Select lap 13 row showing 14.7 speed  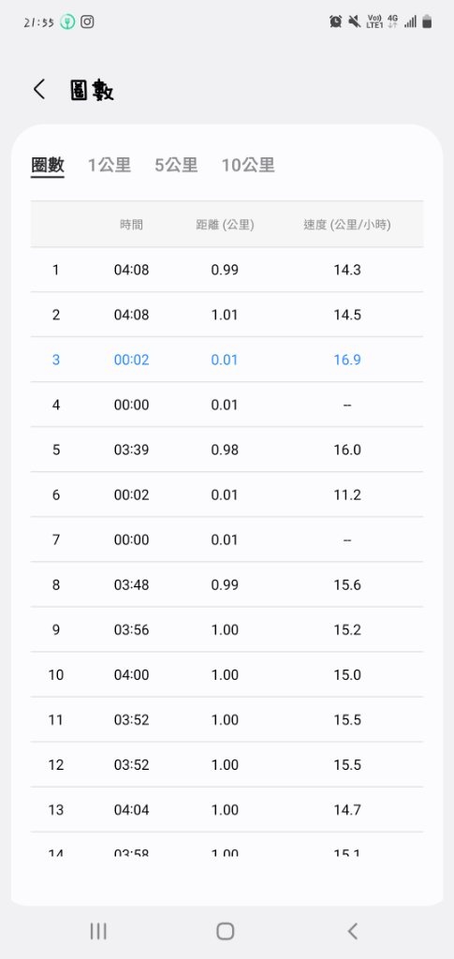pos(227,810)
